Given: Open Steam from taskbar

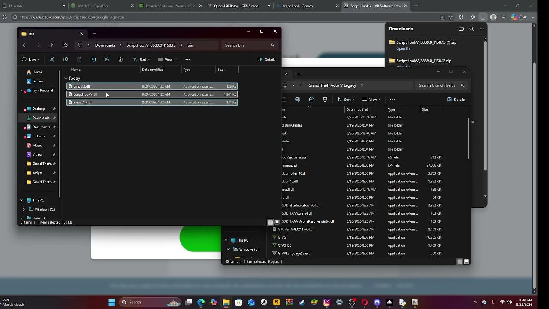Looking at the screenshot, I should click(264, 302).
